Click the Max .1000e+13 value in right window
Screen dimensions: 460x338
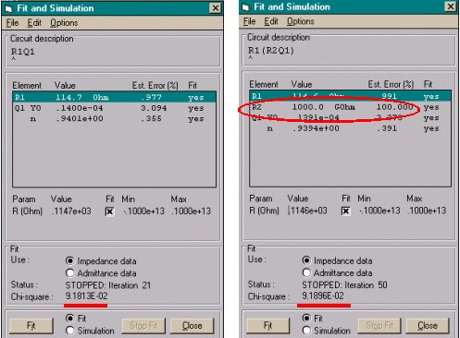click(427, 211)
